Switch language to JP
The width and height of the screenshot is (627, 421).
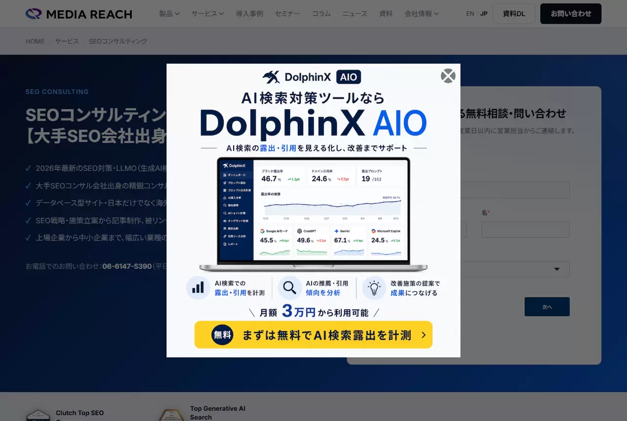click(x=484, y=14)
